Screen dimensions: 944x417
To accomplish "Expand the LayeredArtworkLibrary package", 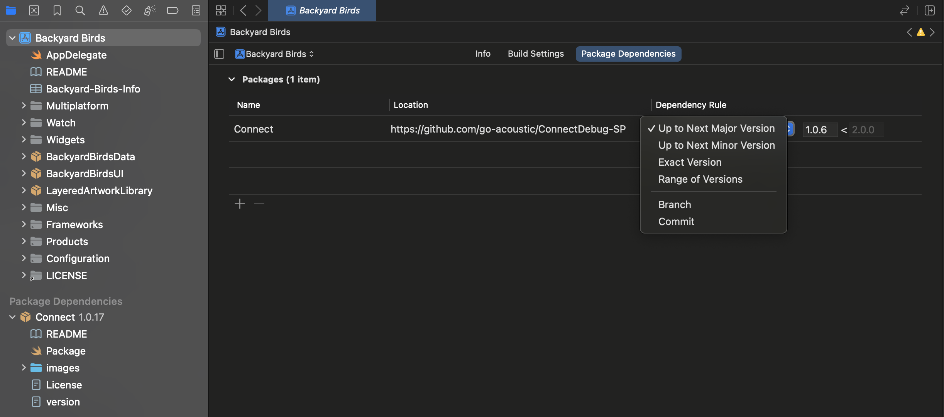I will point(24,190).
